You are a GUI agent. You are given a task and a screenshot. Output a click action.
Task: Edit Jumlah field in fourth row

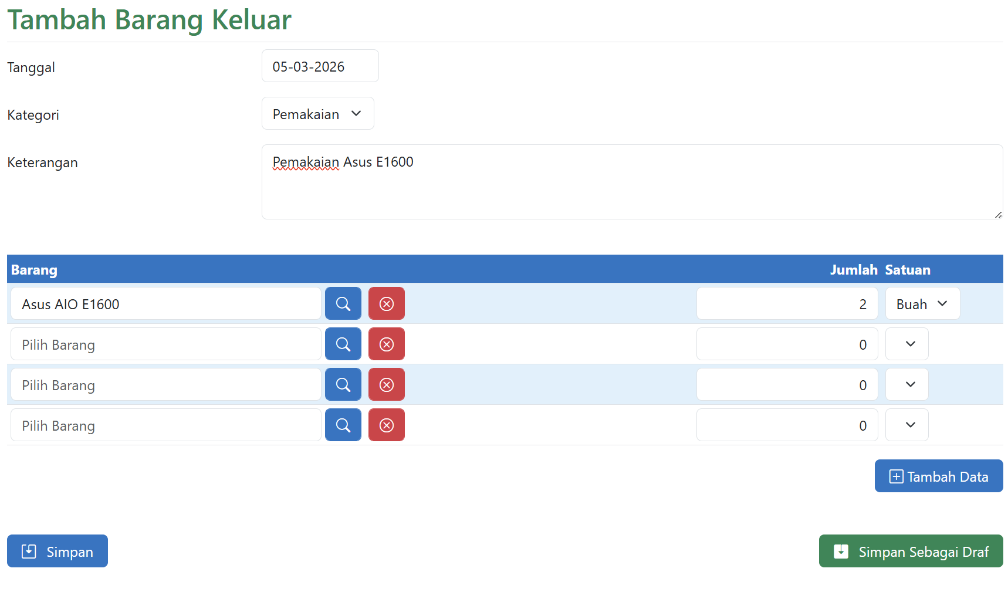click(787, 425)
